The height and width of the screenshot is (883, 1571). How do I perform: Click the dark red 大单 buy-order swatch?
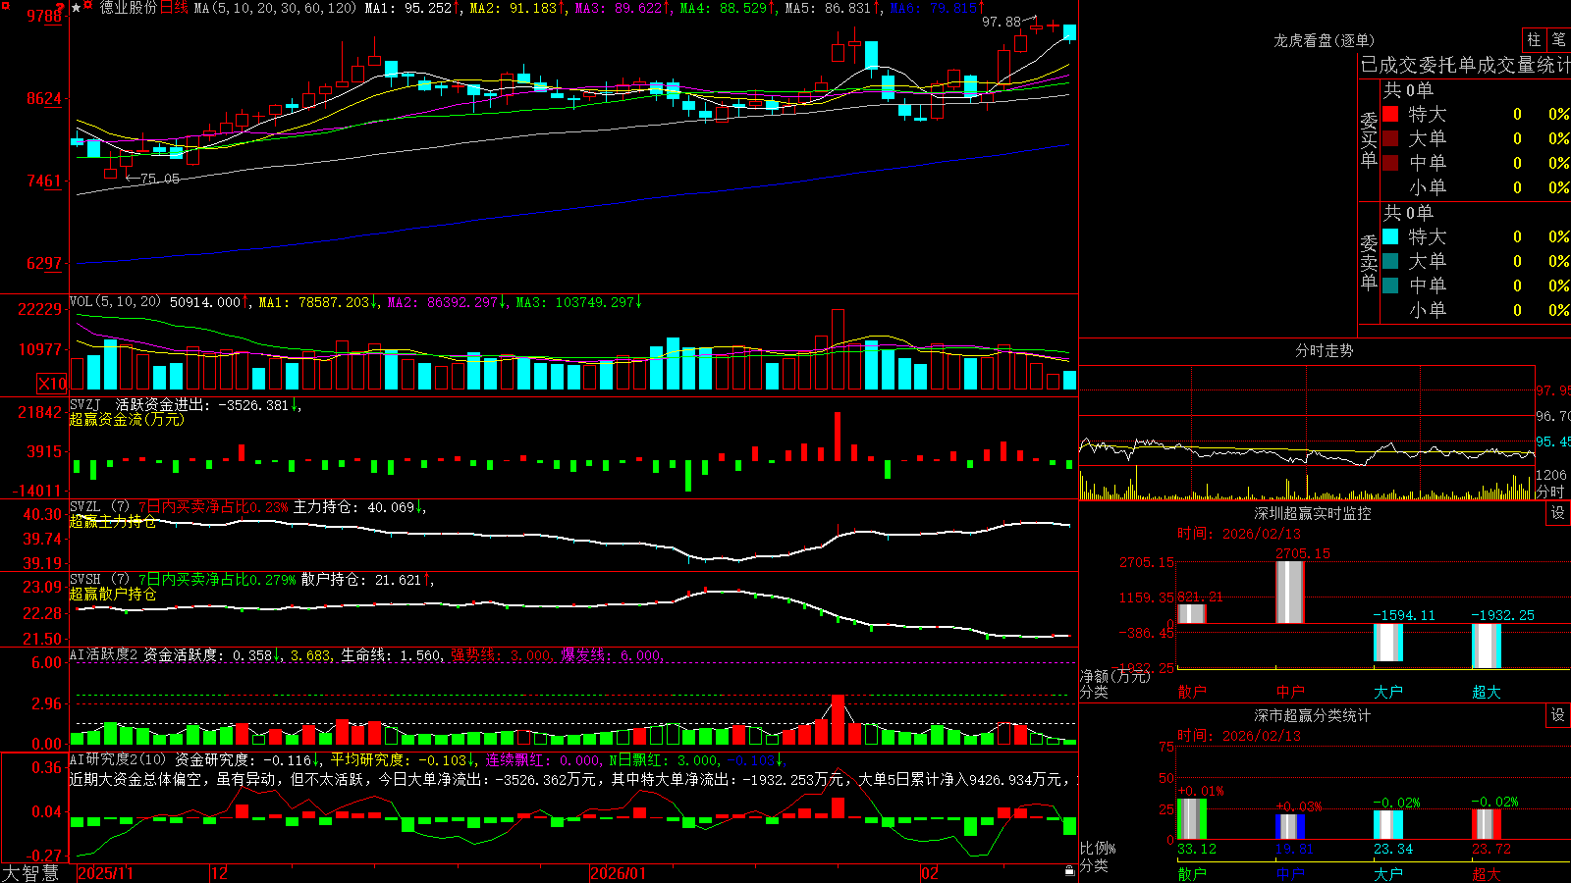pyautogui.click(x=1390, y=138)
